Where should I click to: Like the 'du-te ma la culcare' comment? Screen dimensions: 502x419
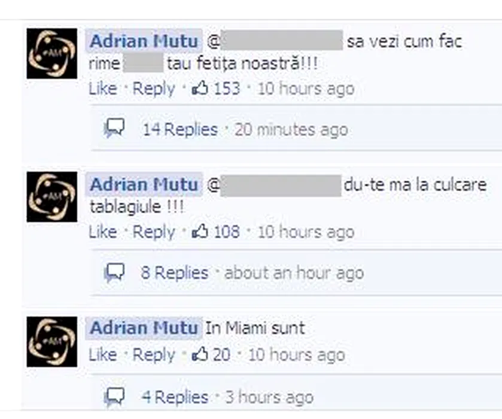(x=103, y=232)
